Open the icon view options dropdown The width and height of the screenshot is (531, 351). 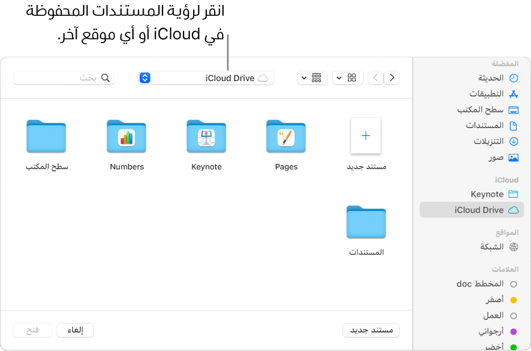pyautogui.click(x=347, y=78)
